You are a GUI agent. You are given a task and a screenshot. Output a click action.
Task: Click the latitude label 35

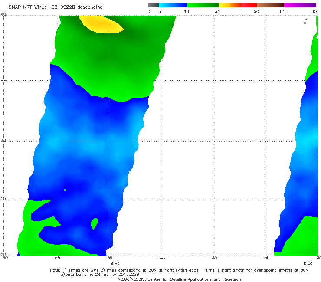3,79
